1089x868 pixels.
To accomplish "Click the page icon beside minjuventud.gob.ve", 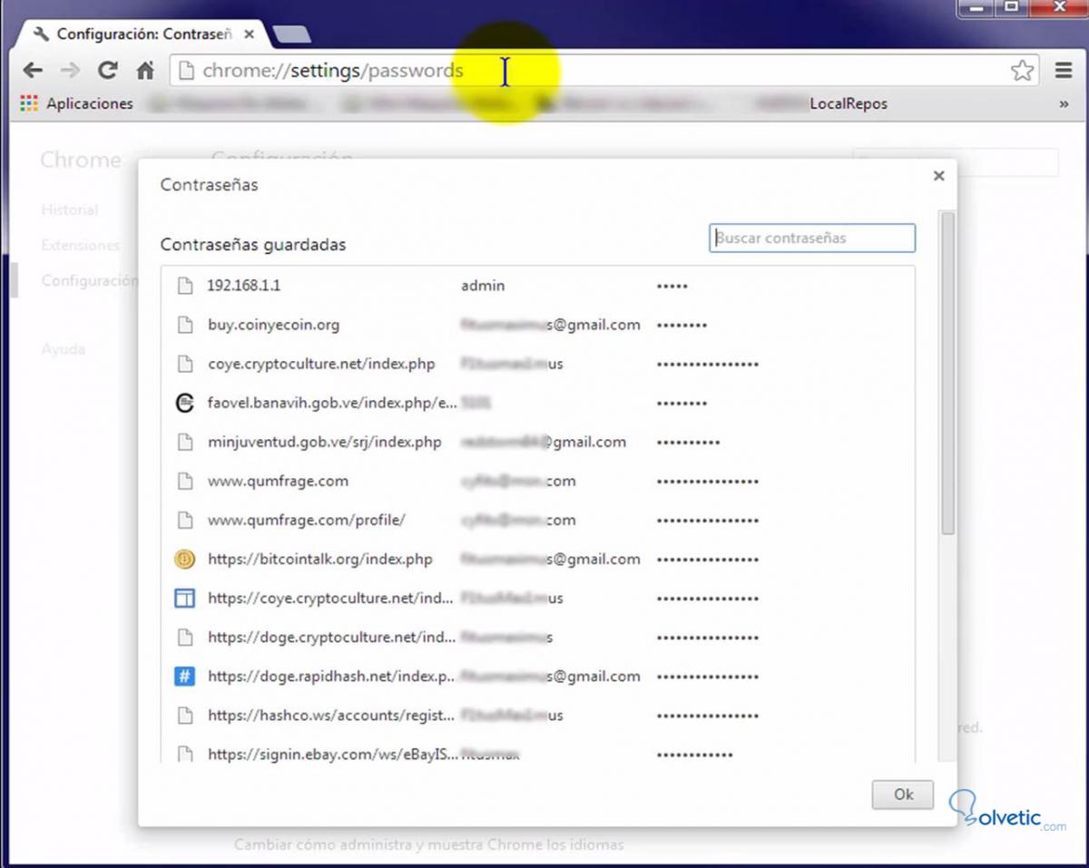I will pyautogui.click(x=185, y=442).
